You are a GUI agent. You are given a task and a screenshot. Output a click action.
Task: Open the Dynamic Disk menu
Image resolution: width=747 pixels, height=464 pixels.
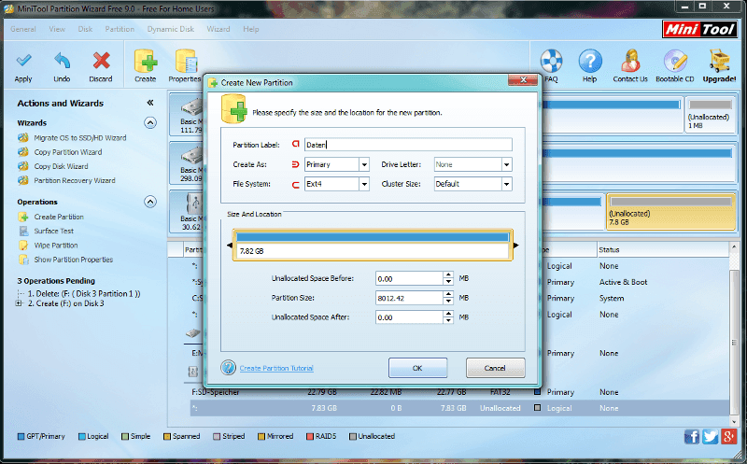click(171, 29)
